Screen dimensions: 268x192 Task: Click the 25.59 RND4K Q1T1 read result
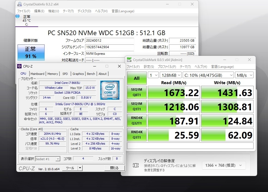tap(174, 135)
